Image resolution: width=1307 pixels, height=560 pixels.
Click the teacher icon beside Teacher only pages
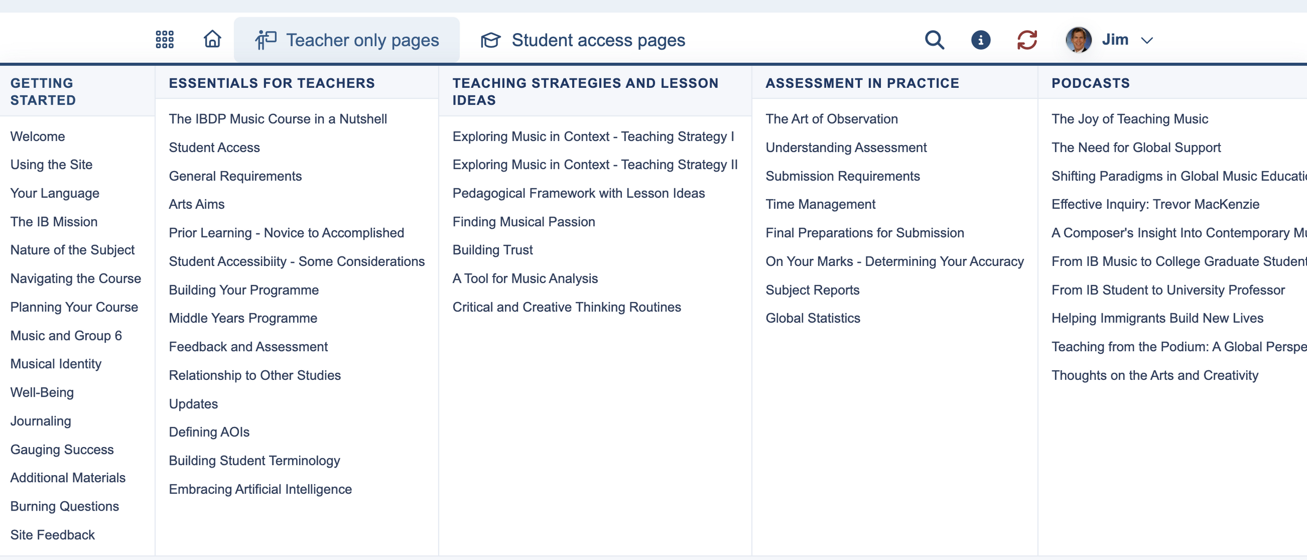pyautogui.click(x=265, y=40)
